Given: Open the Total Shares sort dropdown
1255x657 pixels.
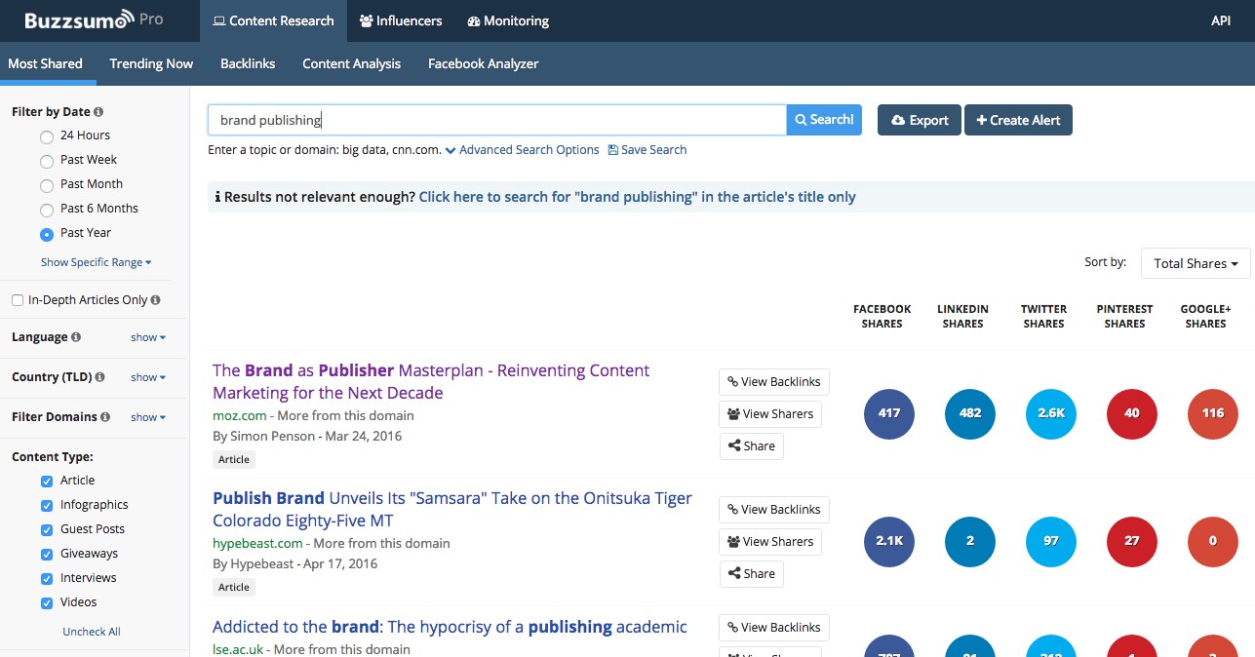Looking at the screenshot, I should 1195,262.
